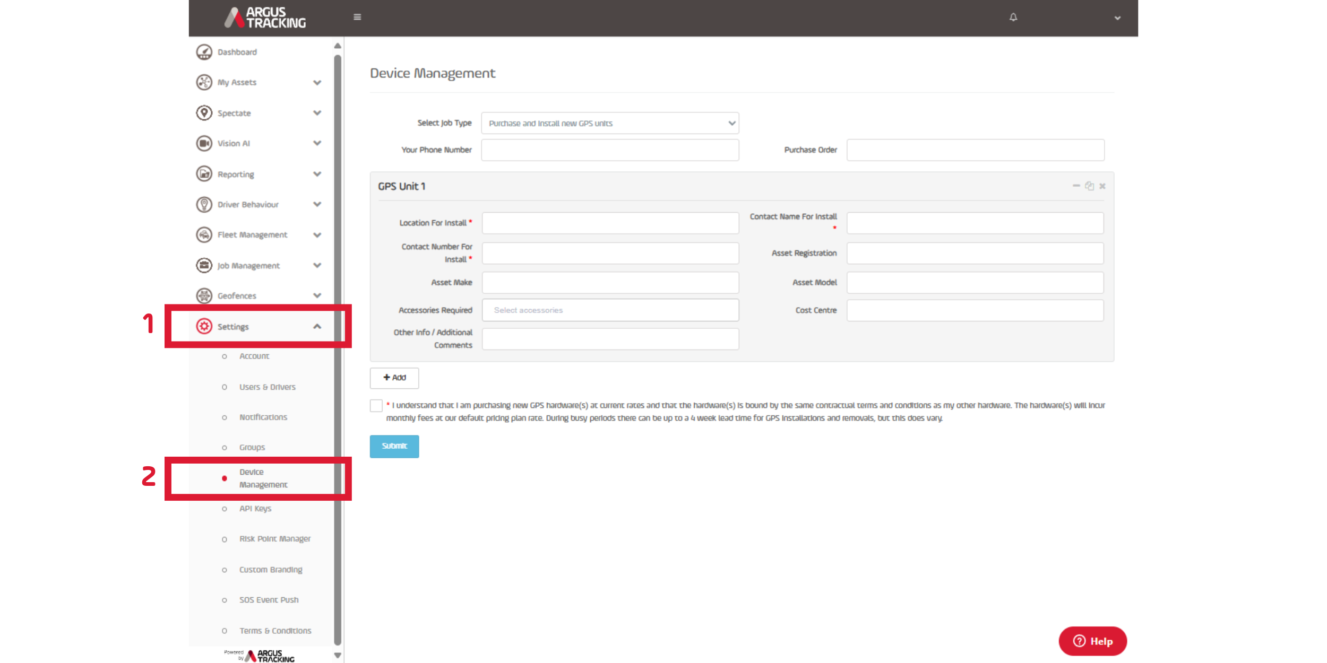Open the user account dropdown arrow
Viewport: 1327px width, 663px height.
pos(1117,18)
